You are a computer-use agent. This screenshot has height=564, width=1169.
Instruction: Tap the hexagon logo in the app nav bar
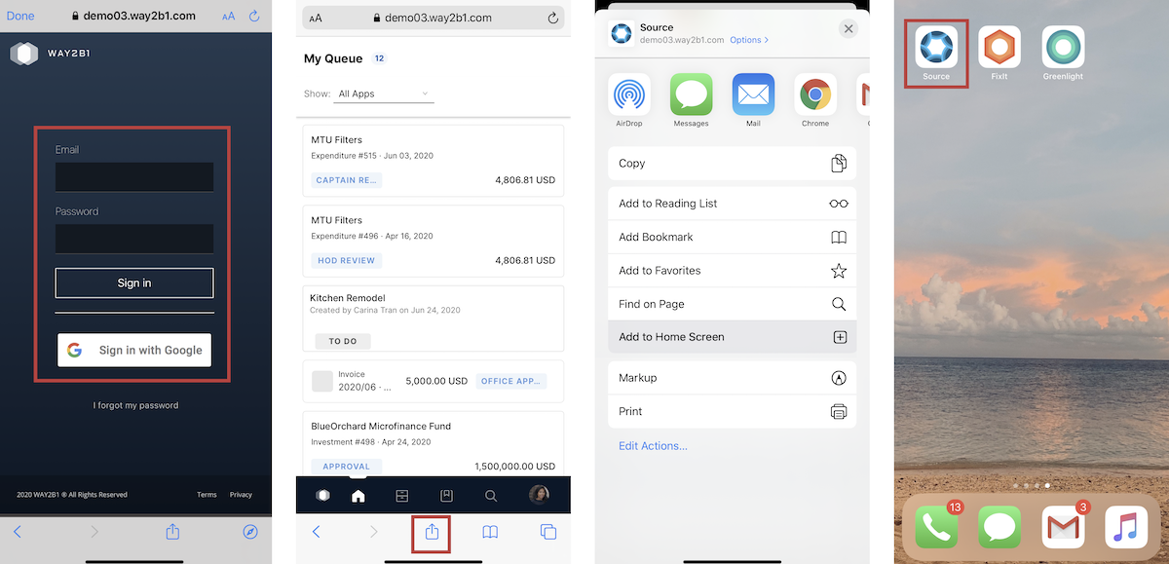pyautogui.click(x=322, y=496)
